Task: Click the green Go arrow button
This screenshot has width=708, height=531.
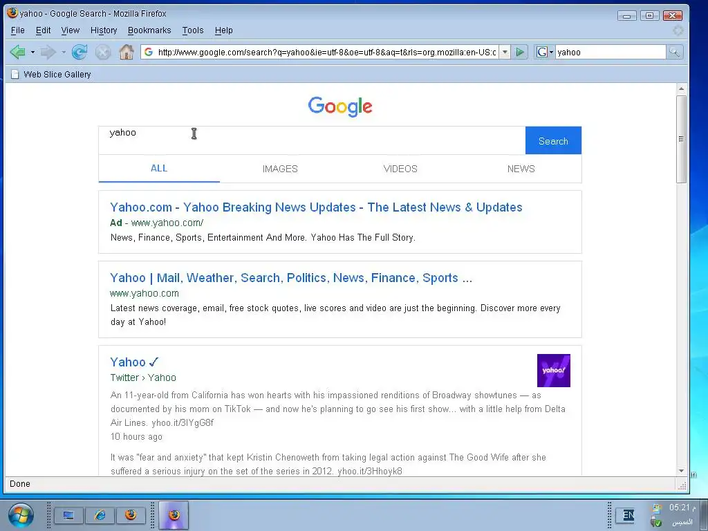Action: coord(520,52)
